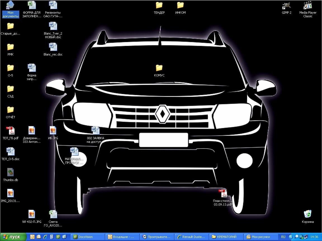Screen dimensions: 322x241
Task: Select the Thumbs.db file
Action: pyautogui.click(x=10, y=175)
